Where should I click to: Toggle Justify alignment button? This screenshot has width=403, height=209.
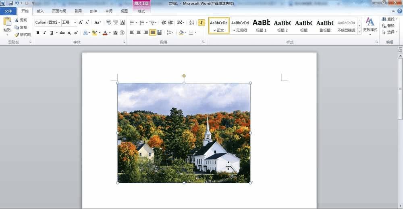coord(153,32)
